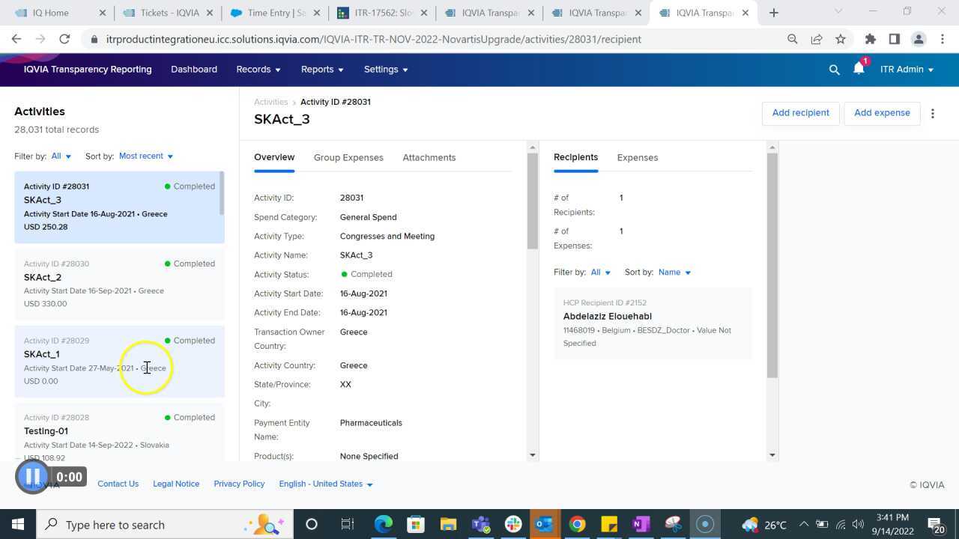Expand the Records dropdown in the navigation bar

pyautogui.click(x=258, y=69)
